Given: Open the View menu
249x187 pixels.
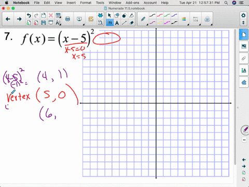Looking at the screenshot, I should 58,3.
